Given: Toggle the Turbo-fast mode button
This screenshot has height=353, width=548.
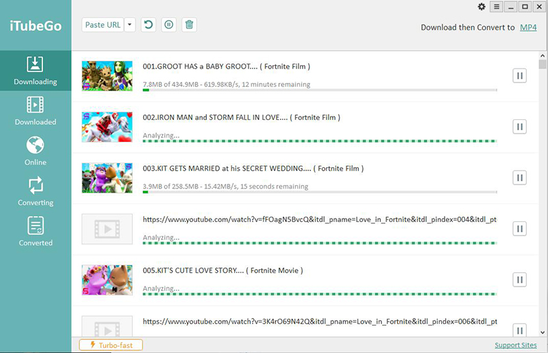Looking at the screenshot, I should click(x=111, y=345).
